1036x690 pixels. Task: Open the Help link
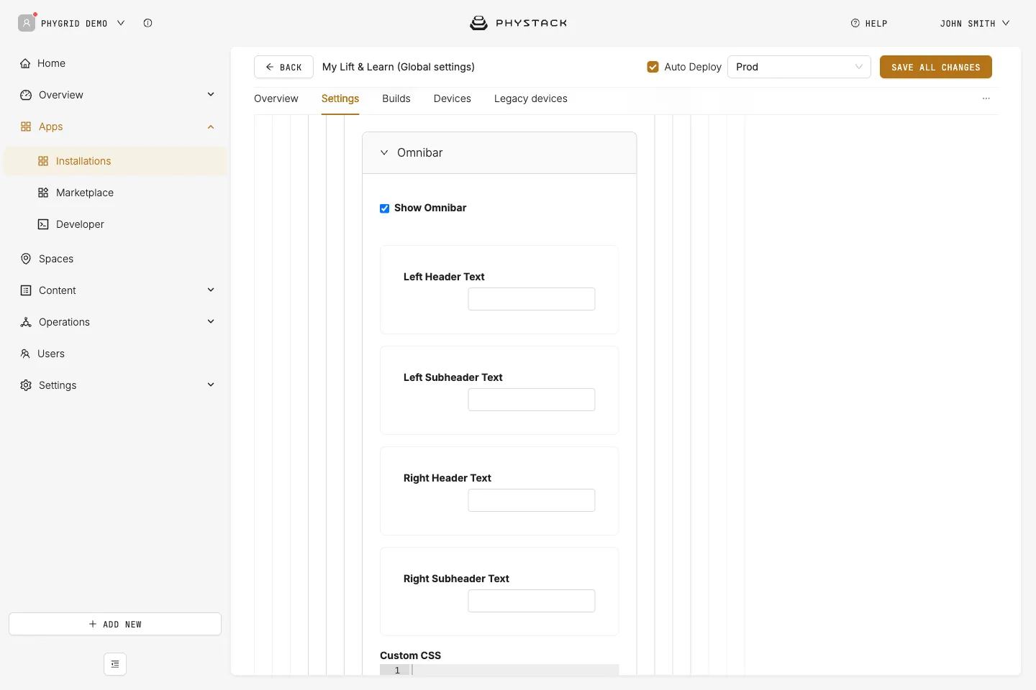(869, 23)
